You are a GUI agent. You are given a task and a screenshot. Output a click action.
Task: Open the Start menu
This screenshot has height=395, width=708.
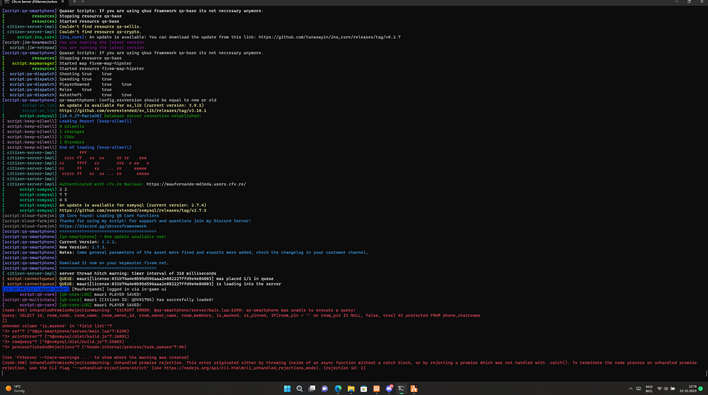pos(287,389)
